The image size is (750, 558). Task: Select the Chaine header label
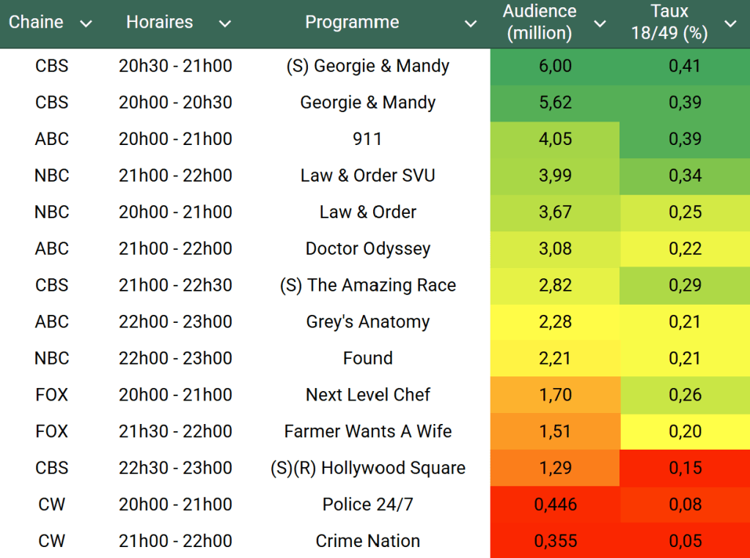[36, 23]
